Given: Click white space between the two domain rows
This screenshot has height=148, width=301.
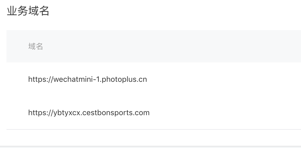Looking at the screenshot, I should click(x=88, y=96).
